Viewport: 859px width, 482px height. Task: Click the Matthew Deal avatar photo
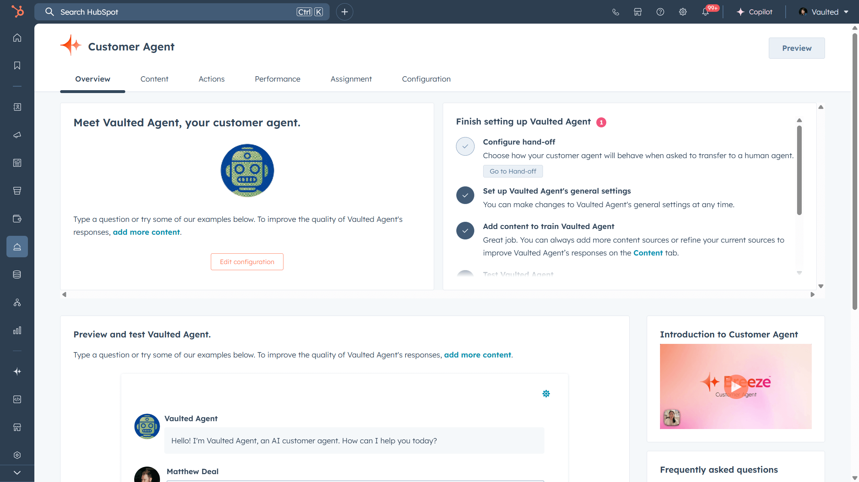point(147,474)
